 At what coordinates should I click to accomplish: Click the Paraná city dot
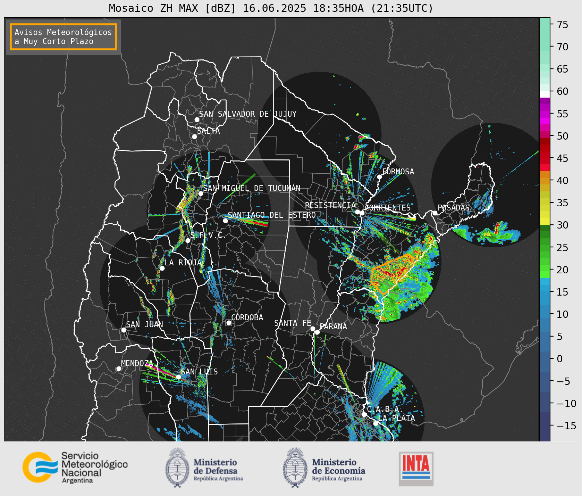[317, 332]
